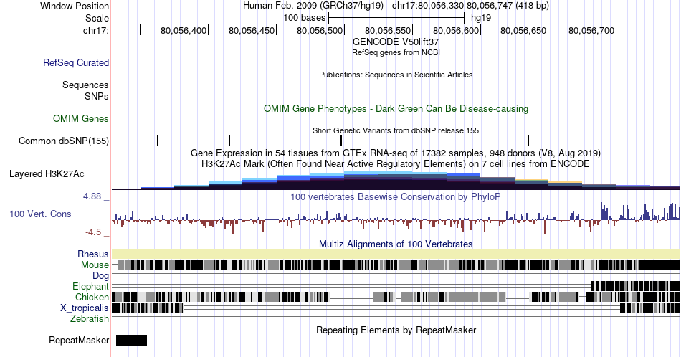Click the Common dbSNP(155) track label
The width and height of the screenshot is (681, 357).
point(64,141)
